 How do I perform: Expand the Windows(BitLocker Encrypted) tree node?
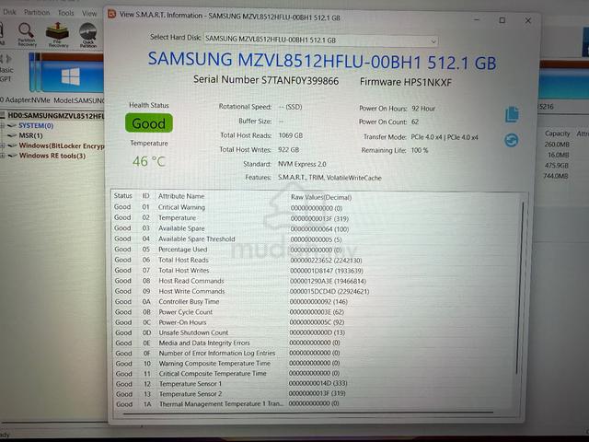[x=2, y=145]
